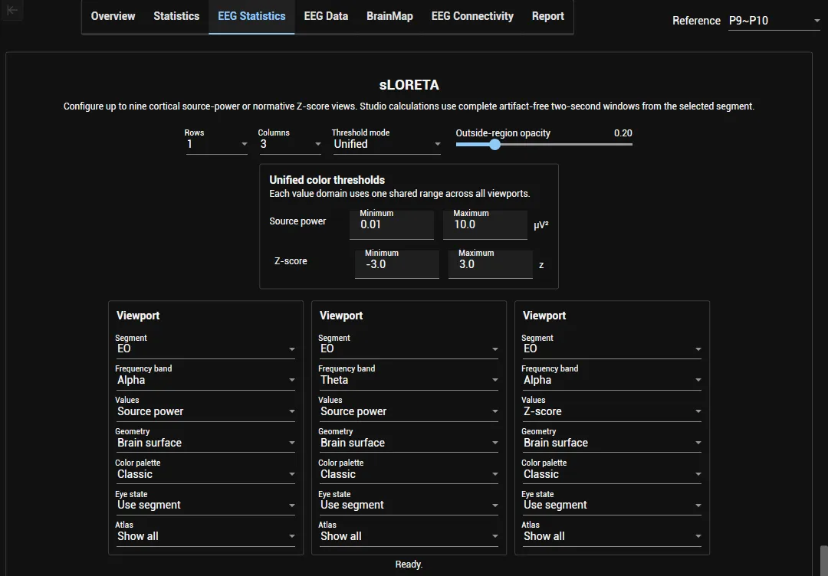828x576 pixels.
Task: Click the collapse sidebar arrow icon
Action: [11, 10]
